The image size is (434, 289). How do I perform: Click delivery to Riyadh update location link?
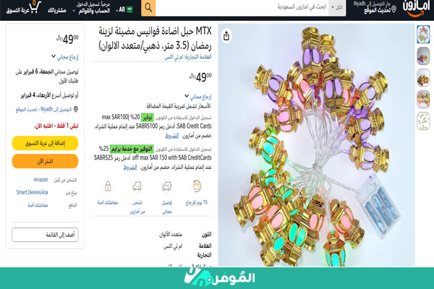tap(43, 110)
